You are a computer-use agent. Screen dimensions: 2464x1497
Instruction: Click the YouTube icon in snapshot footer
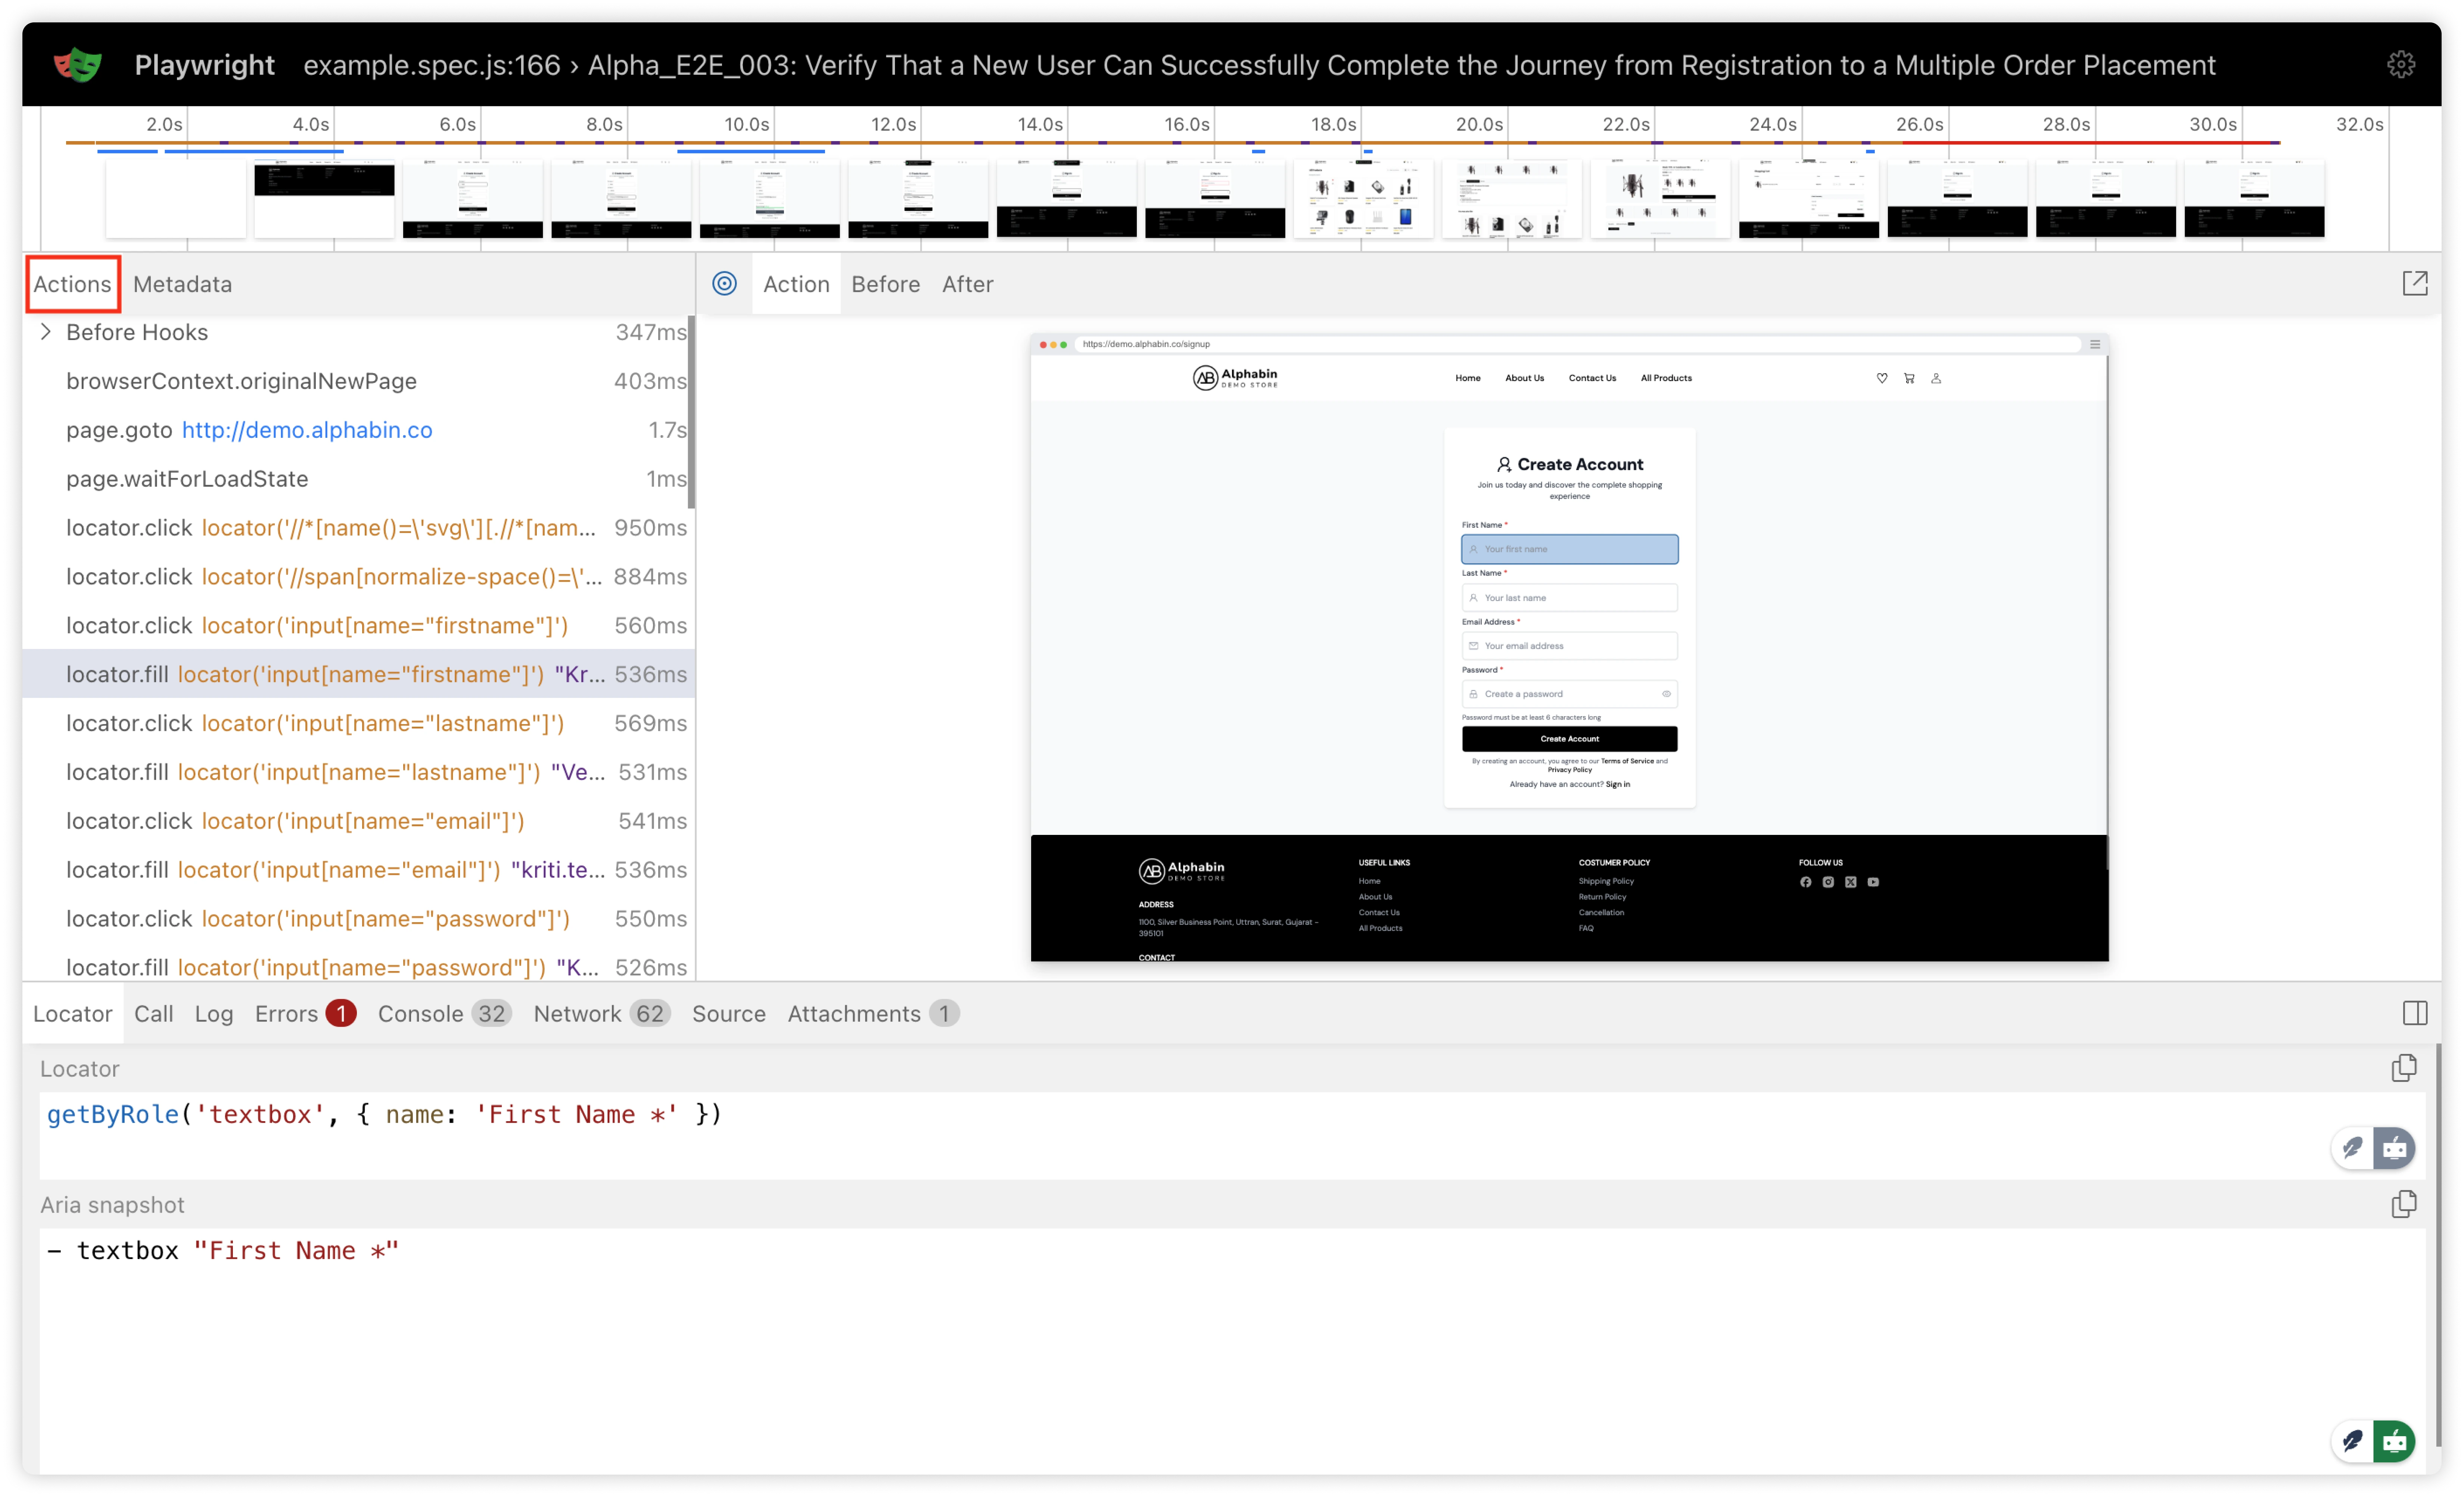(1873, 882)
